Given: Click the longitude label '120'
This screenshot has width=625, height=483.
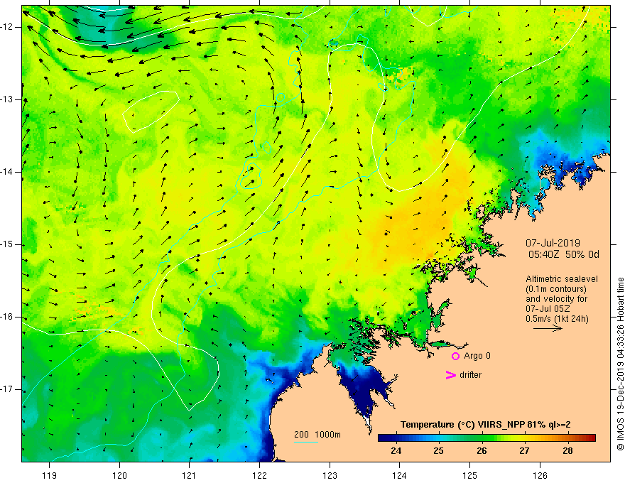Looking at the screenshot, I should click(119, 475).
